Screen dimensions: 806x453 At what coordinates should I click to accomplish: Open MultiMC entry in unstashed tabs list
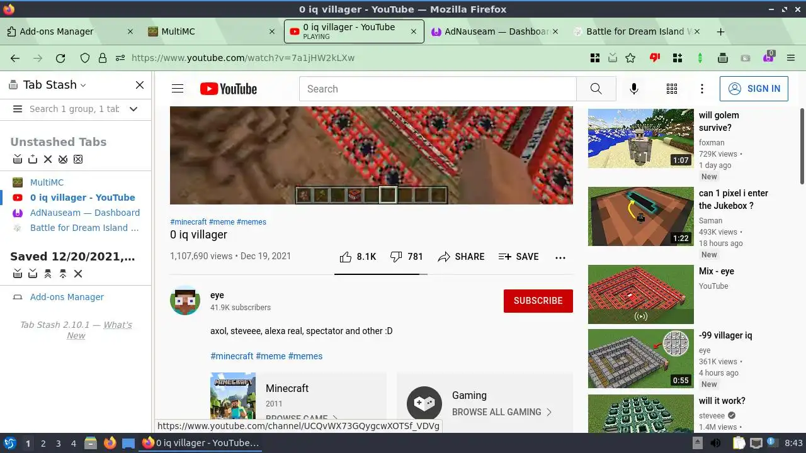point(47,182)
